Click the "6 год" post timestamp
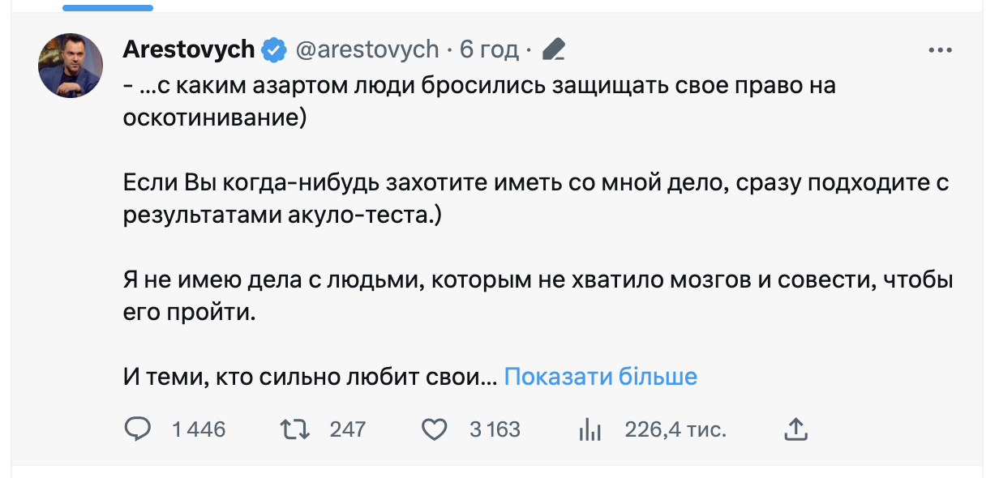Viewport: 999px width, 478px height. point(488,50)
